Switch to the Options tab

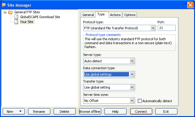point(130,15)
